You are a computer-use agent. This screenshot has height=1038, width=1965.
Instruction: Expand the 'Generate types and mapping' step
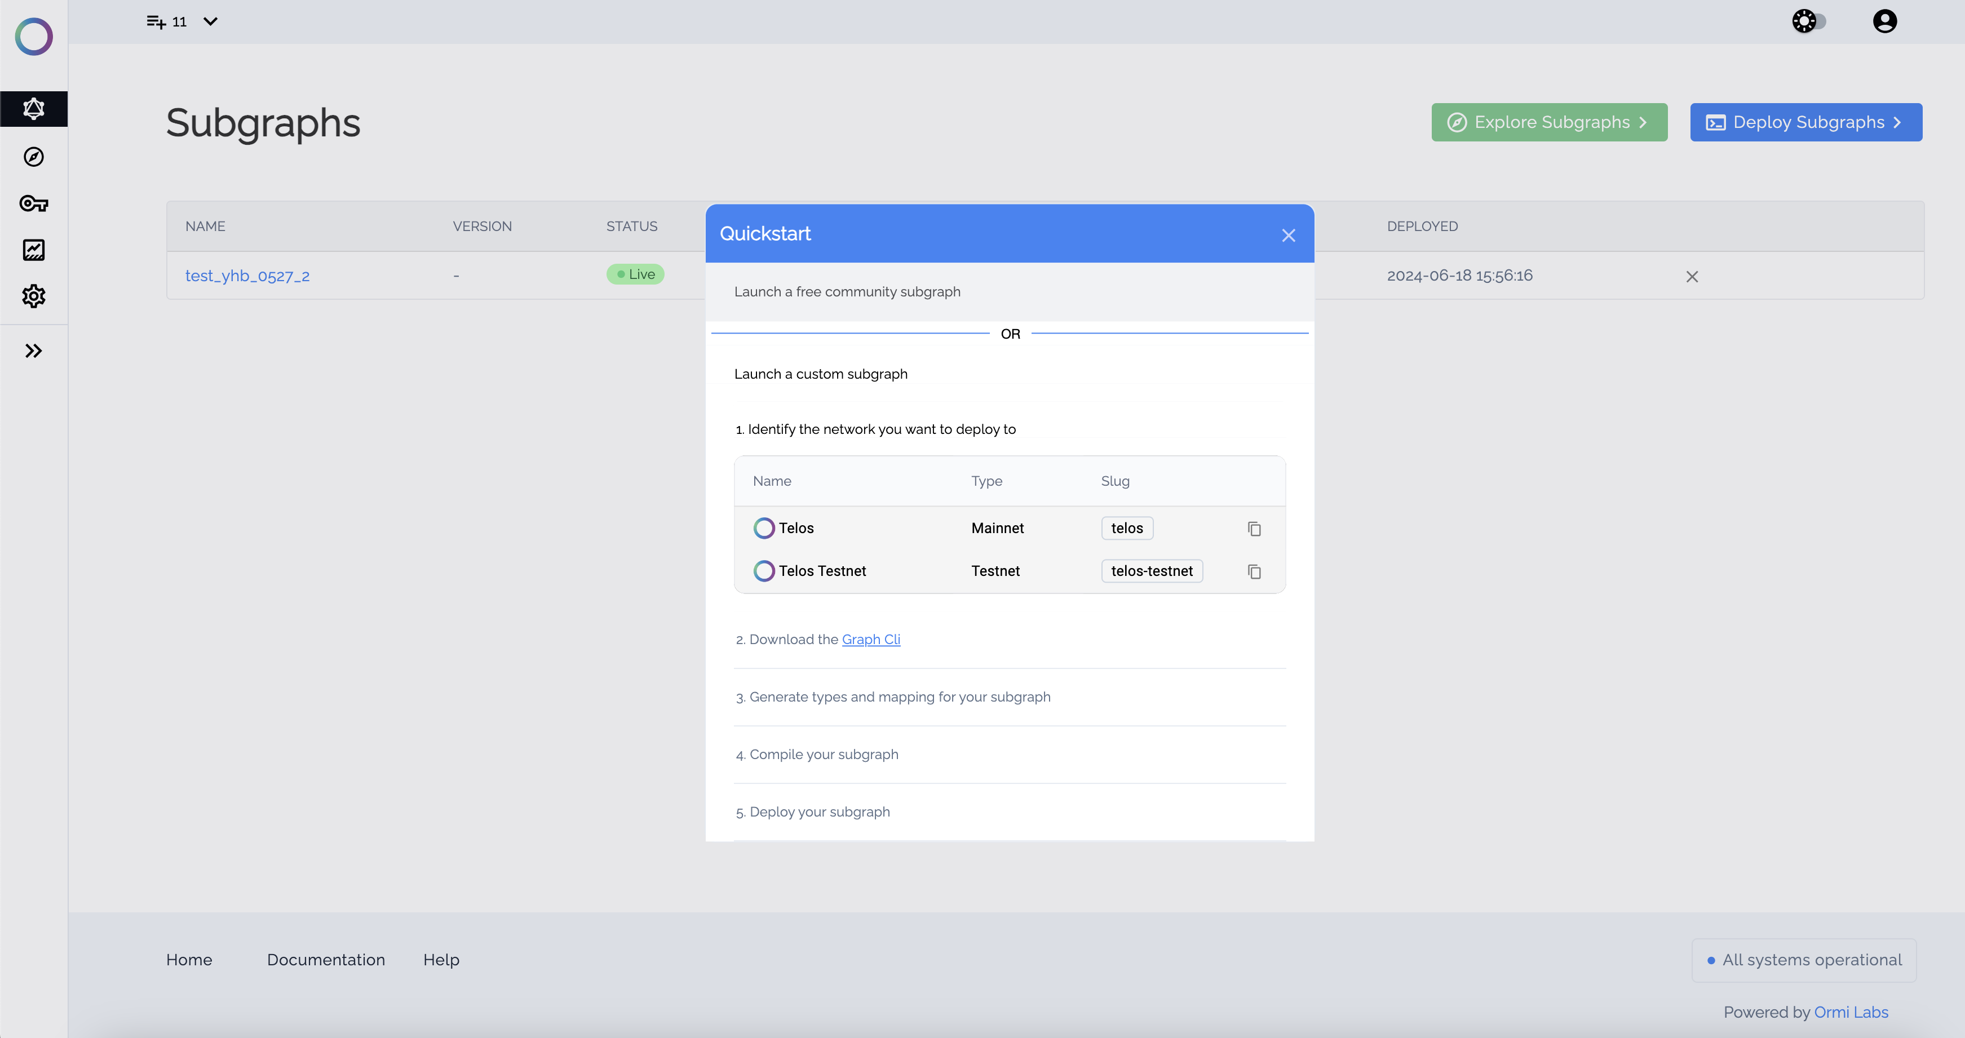point(899,697)
